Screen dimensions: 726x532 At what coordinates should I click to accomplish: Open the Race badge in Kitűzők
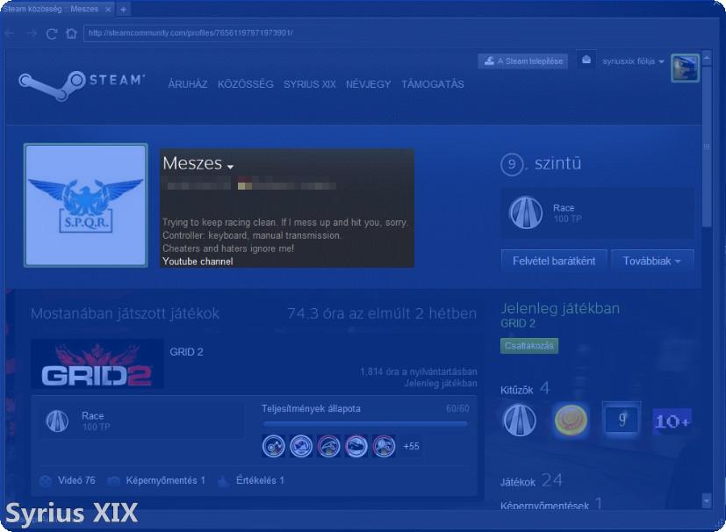520,420
